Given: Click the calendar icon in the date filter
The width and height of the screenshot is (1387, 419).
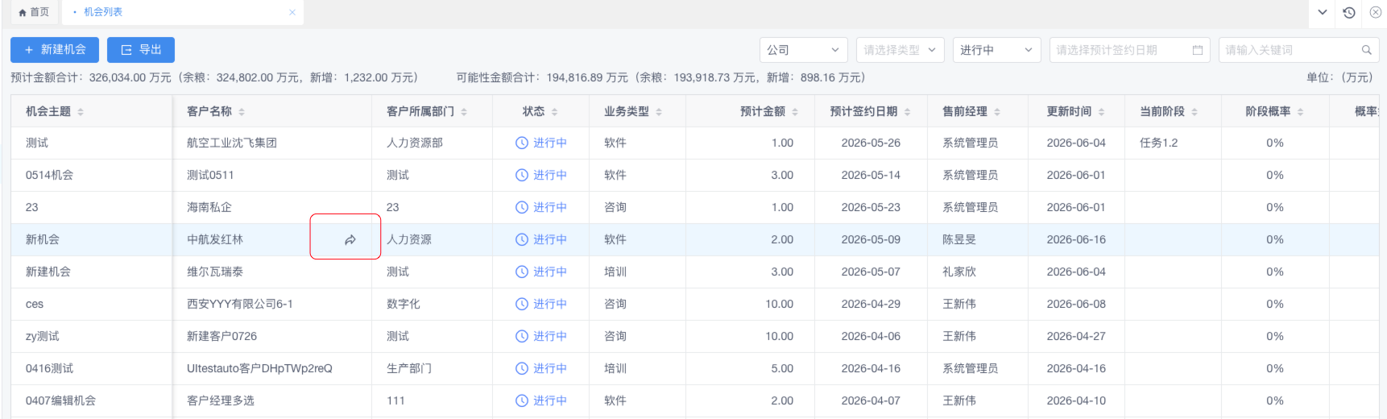Looking at the screenshot, I should 1198,50.
